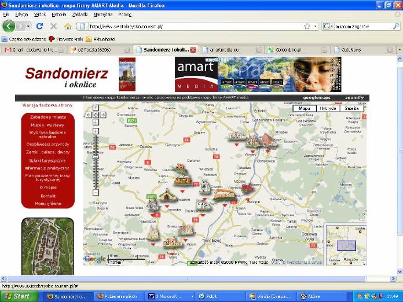Click the search magnifier icon
Screen dimensions: 403x302
pos(396,26)
